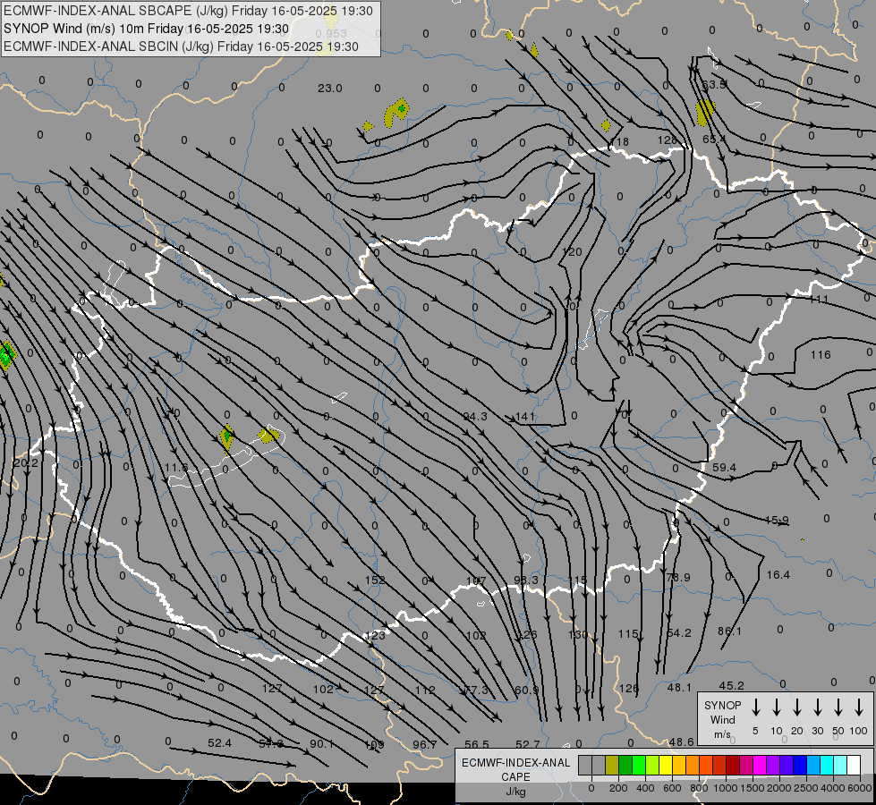876x805 pixels.
Task: Click the value 120 on the map
Action: pos(572,252)
